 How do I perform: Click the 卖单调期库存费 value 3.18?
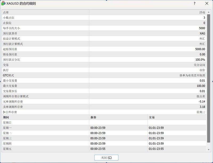click(x=202, y=107)
